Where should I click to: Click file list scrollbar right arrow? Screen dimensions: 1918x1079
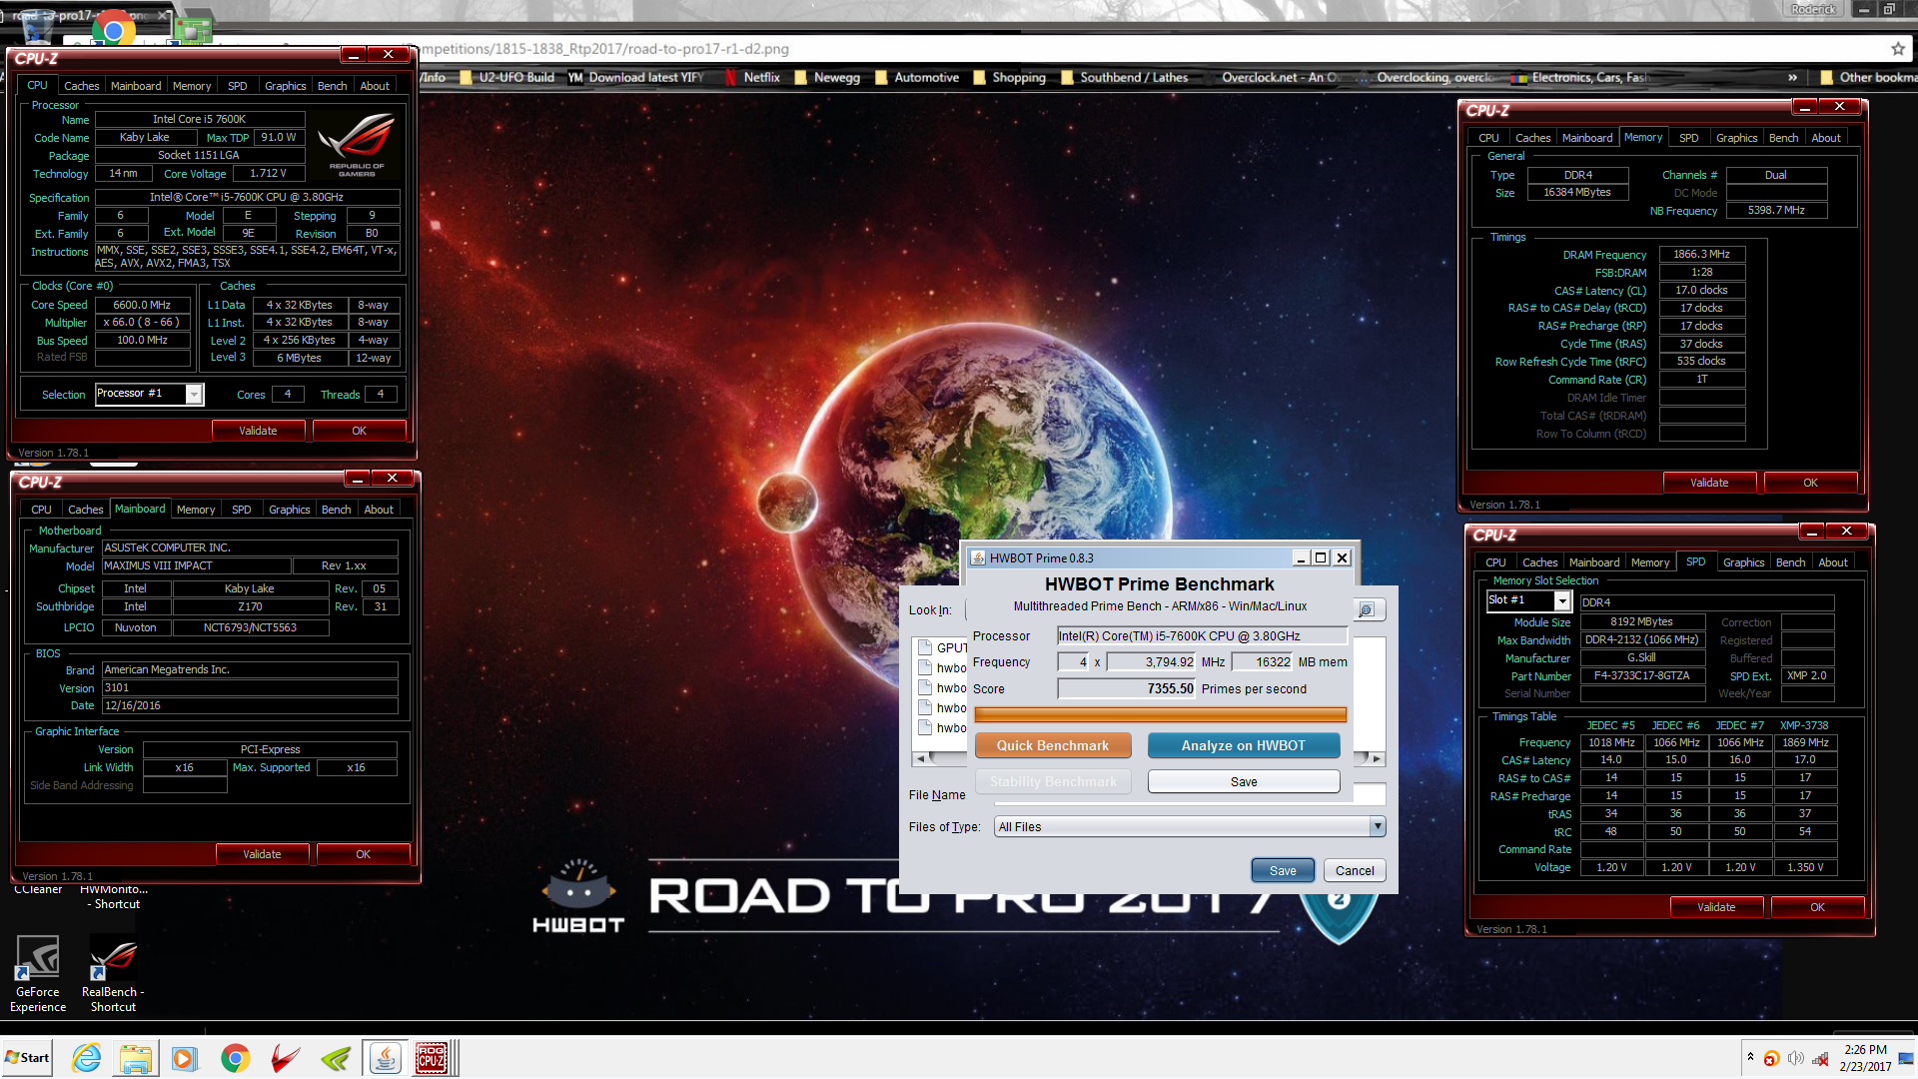point(1378,759)
